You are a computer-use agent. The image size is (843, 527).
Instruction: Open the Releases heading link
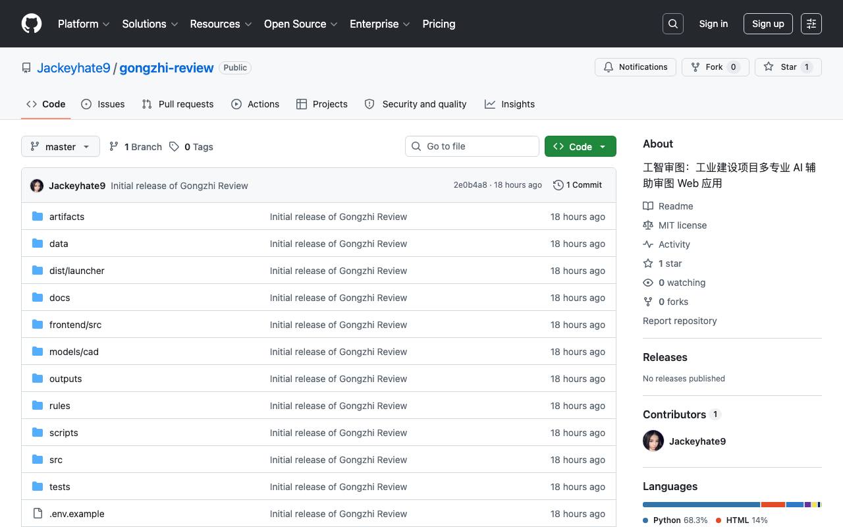coord(665,357)
